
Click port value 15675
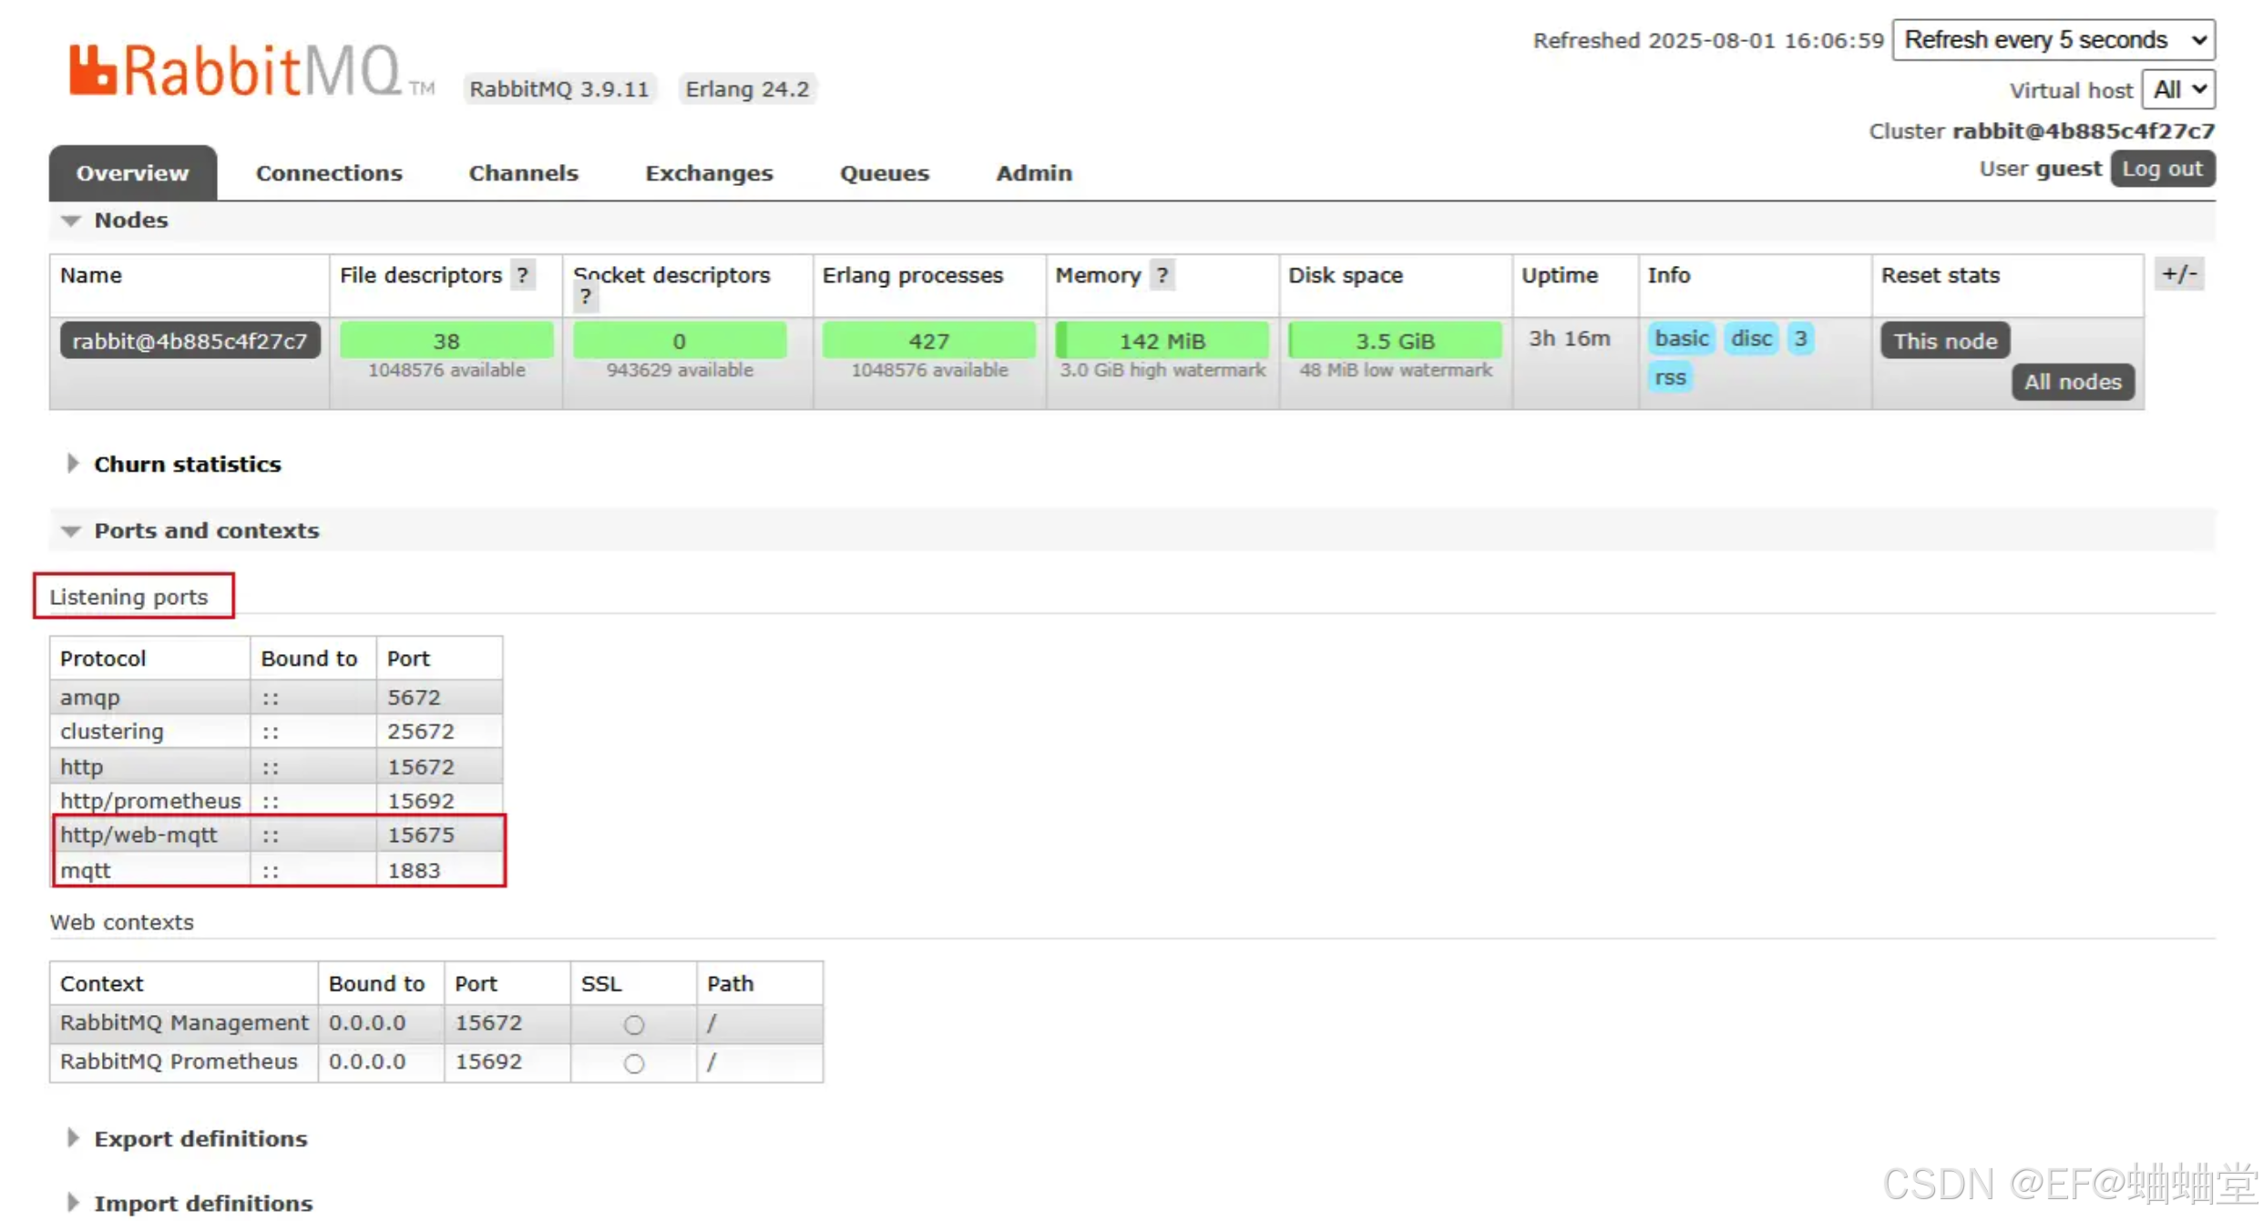[421, 836]
